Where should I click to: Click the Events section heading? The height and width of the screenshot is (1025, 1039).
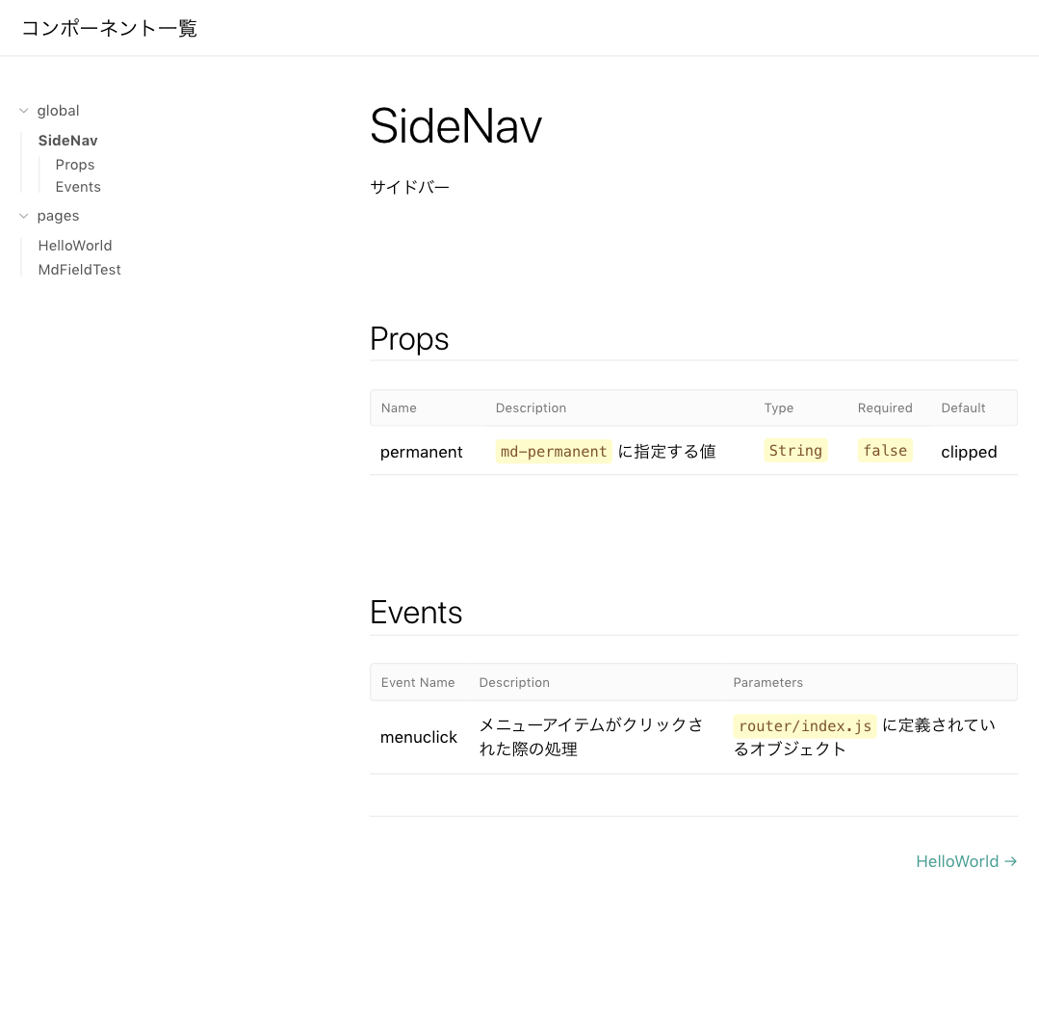pos(416,612)
